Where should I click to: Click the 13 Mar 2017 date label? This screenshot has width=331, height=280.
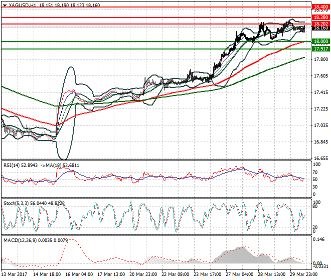point(15,274)
